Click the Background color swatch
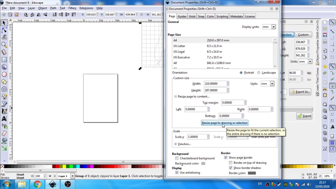 pos(203,164)
